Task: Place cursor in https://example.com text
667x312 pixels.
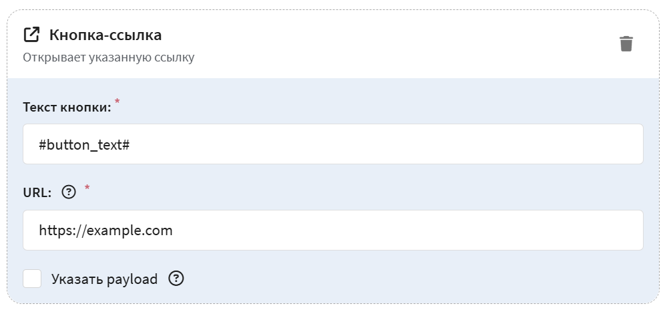Action: tap(105, 230)
